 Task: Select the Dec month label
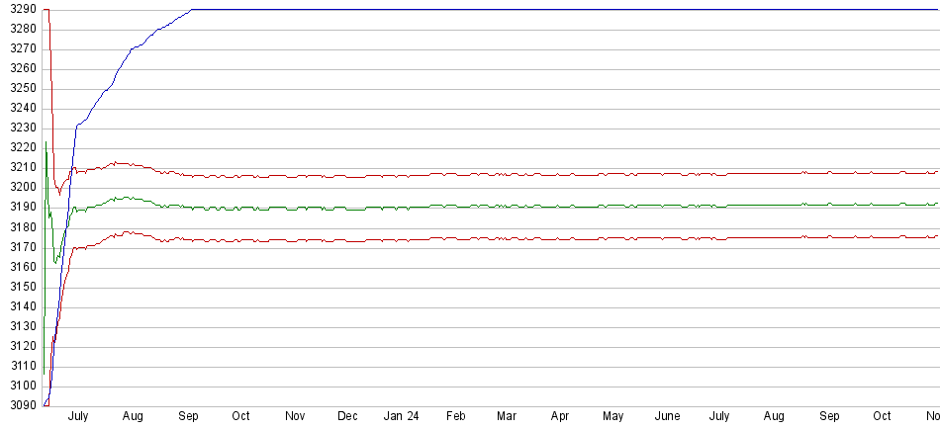click(347, 417)
